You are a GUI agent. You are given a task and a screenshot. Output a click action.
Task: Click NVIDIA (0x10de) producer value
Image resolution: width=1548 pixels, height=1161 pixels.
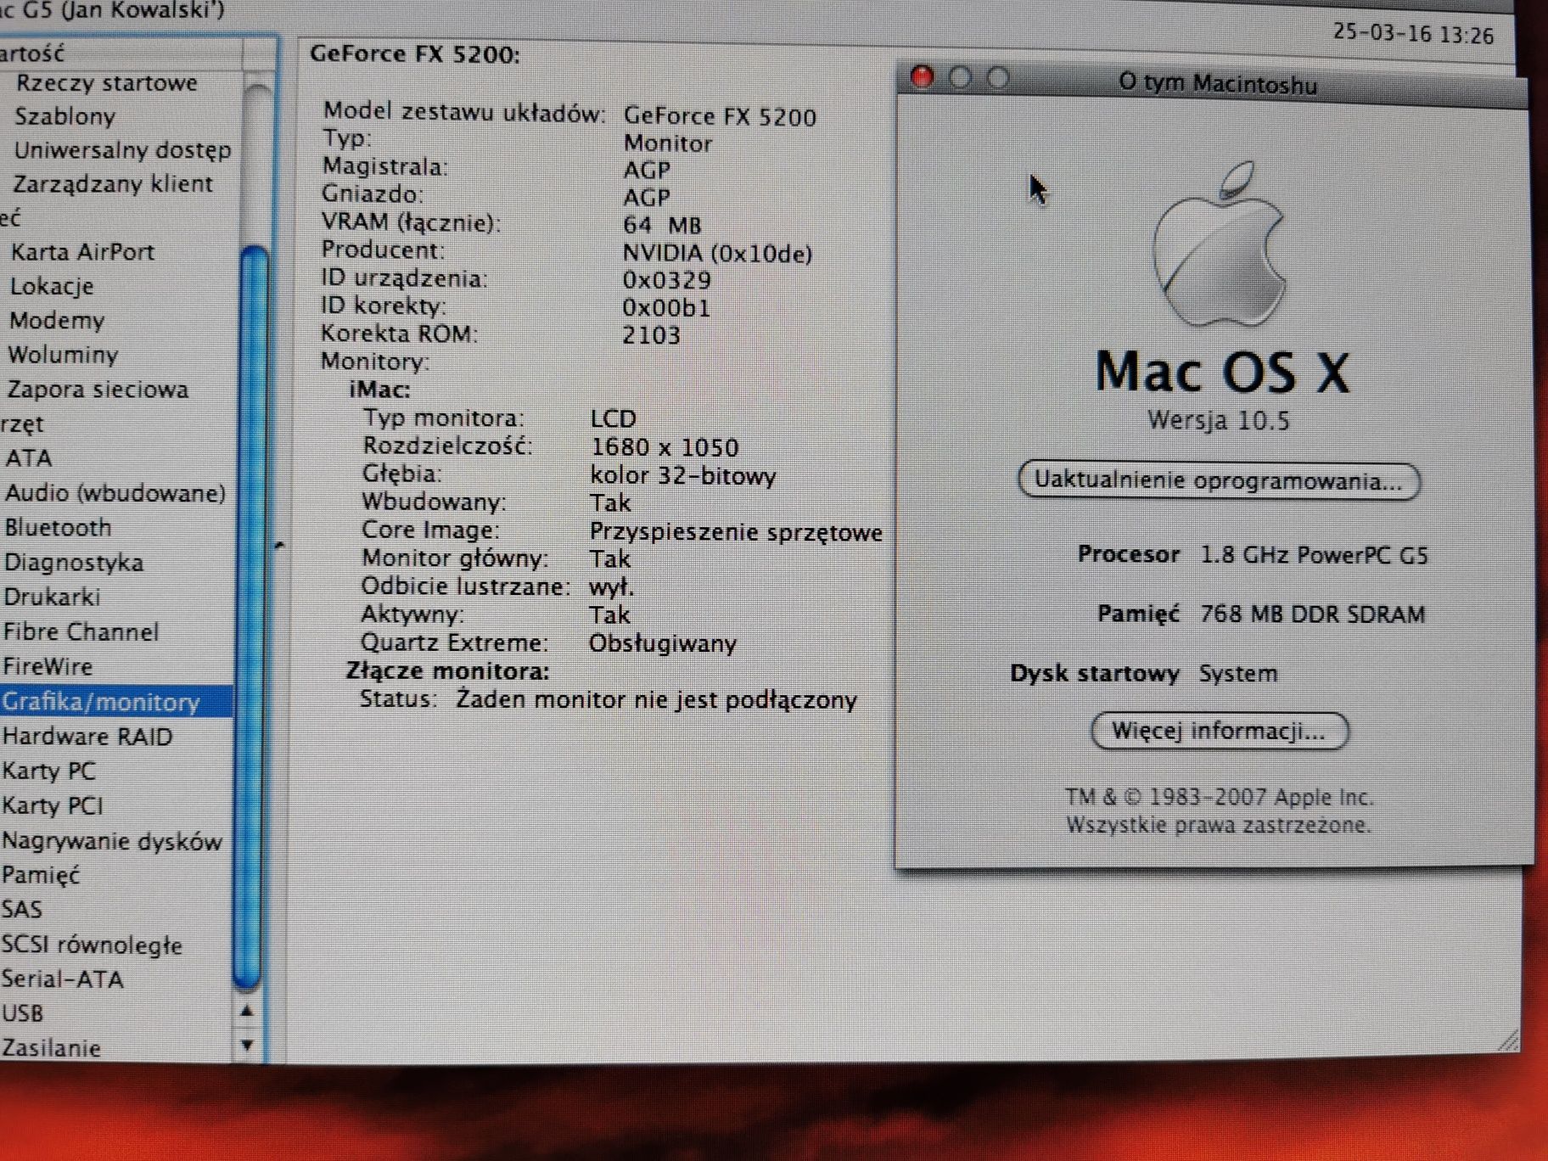click(x=717, y=253)
